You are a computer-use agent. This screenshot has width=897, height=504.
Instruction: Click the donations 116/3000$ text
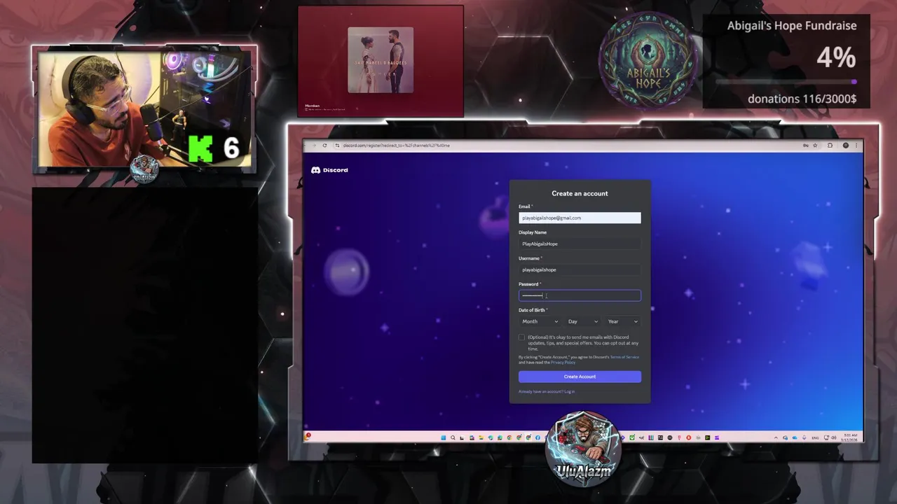[x=802, y=99]
